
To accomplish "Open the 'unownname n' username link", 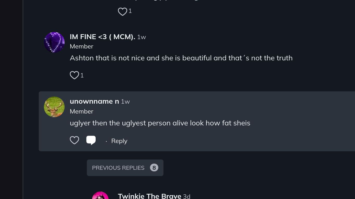I will (94, 101).
